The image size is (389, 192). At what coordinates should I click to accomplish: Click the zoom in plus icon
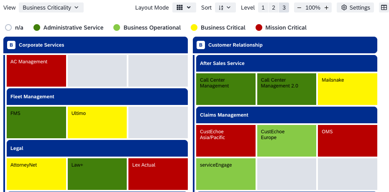tap(327, 7)
